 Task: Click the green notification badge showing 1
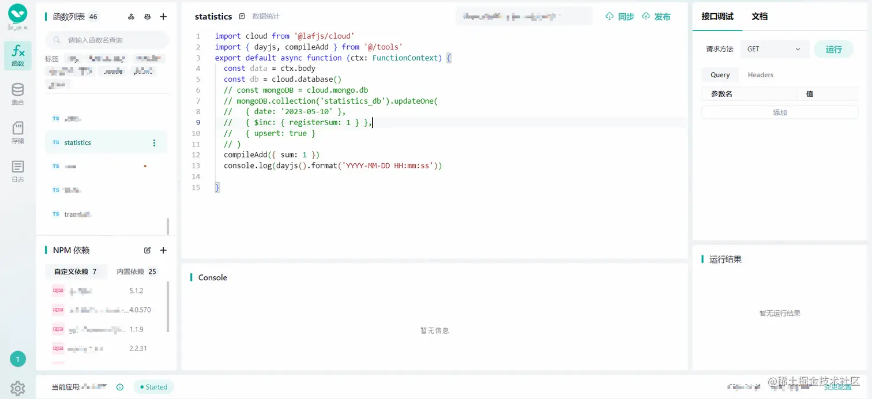click(18, 359)
